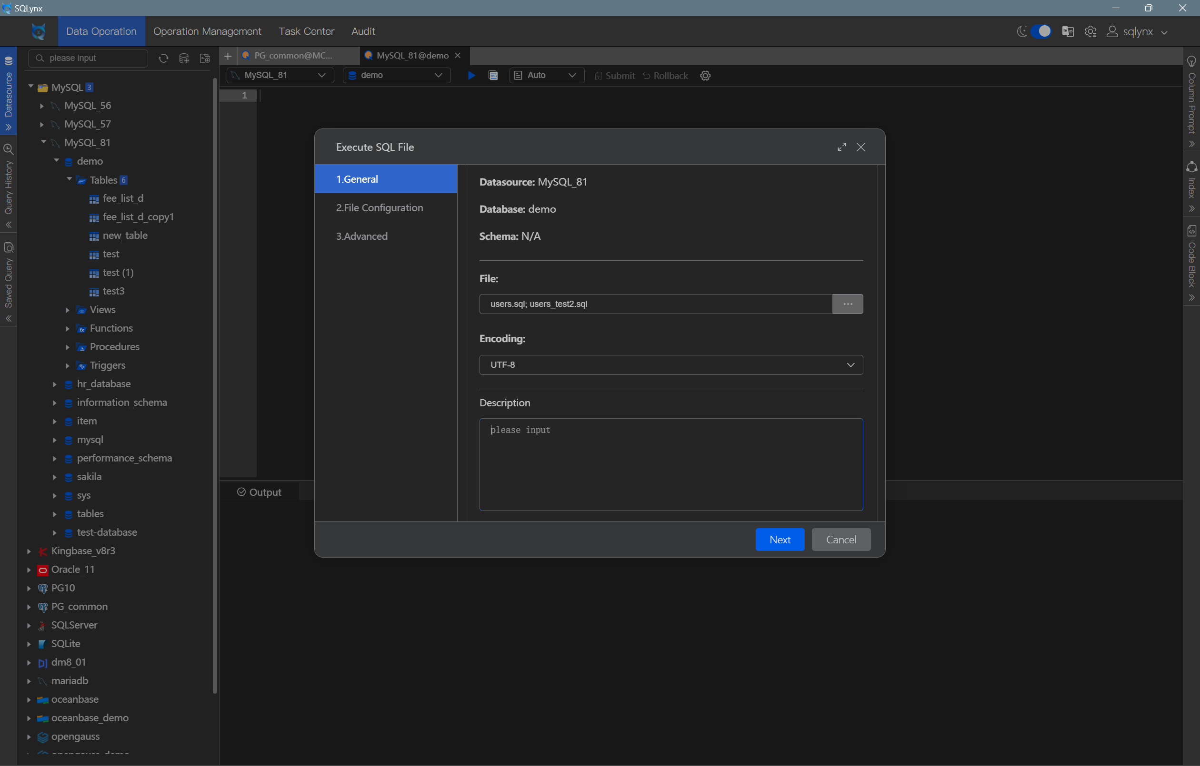The width and height of the screenshot is (1200, 766).
Task: Click the refresh datasource tree icon
Action: pos(163,58)
